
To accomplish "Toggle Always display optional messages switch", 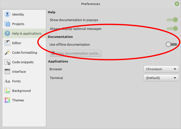I will (x=172, y=29).
